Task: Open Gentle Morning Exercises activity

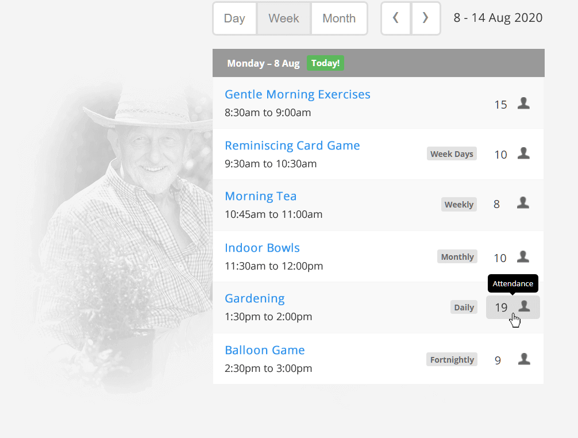Action: click(297, 94)
